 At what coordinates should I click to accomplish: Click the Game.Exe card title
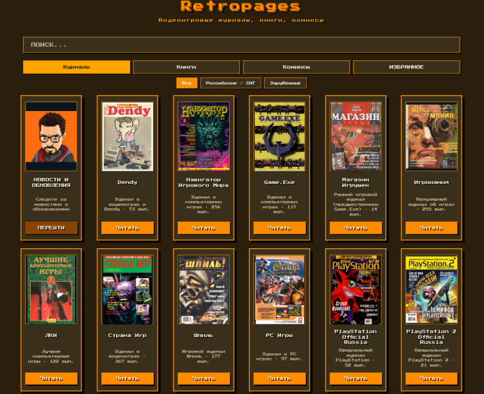tap(279, 183)
